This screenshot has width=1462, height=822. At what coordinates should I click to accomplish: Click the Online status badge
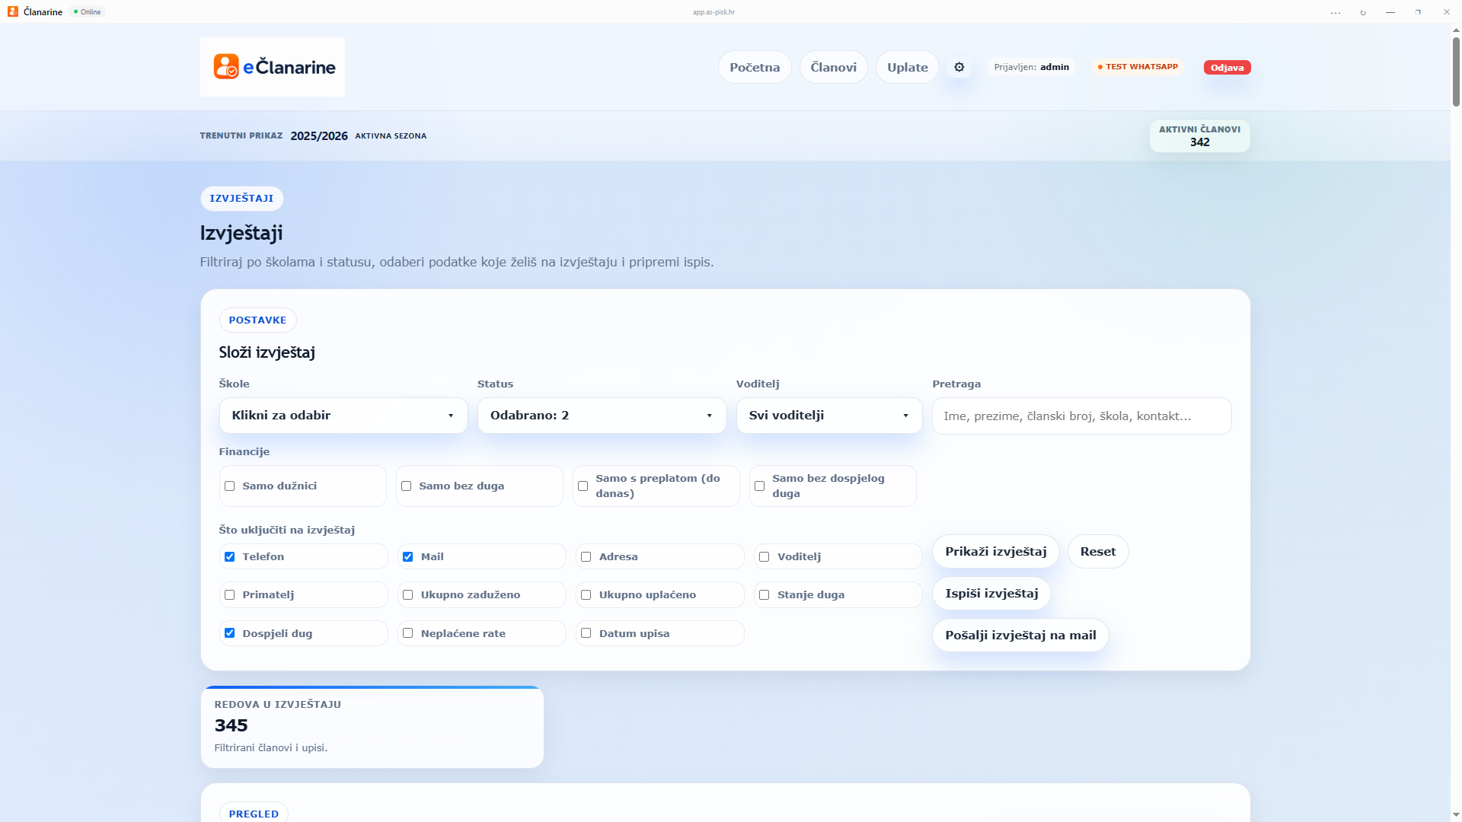(88, 11)
